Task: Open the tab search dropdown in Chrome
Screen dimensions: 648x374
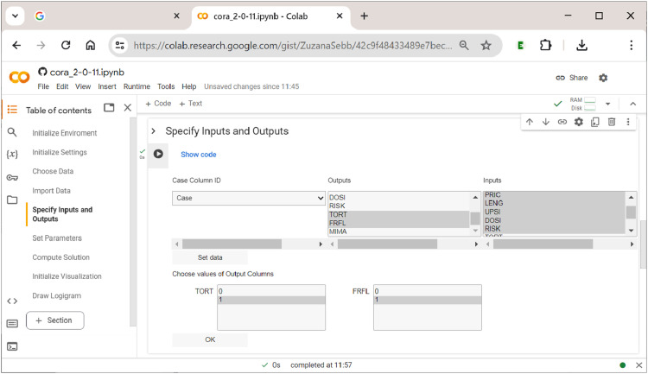Action: click(x=15, y=16)
